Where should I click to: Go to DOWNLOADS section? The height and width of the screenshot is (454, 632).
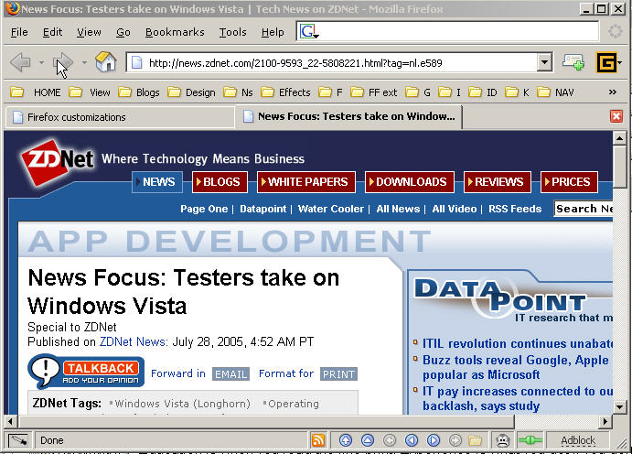409,182
